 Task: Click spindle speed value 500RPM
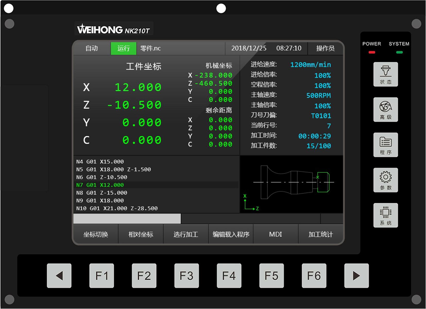[x=319, y=95]
